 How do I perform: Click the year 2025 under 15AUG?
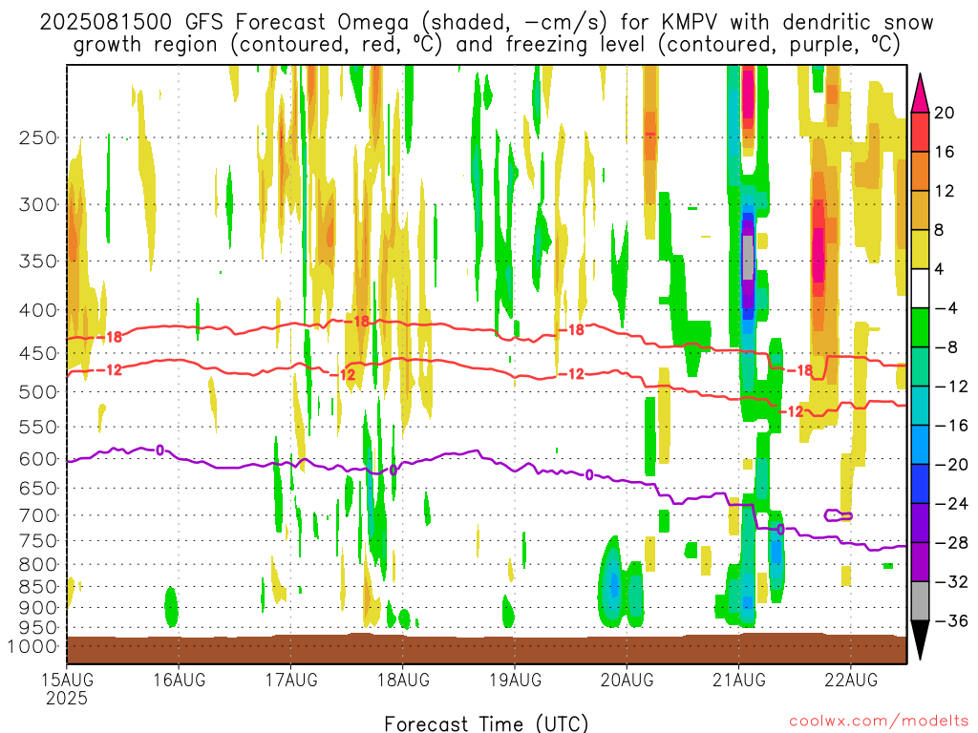(x=67, y=698)
